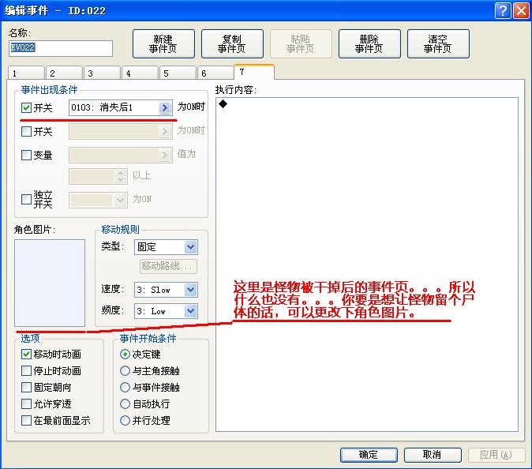
Task: Click the 角色图片 graphic preview box
Action: 50,283
